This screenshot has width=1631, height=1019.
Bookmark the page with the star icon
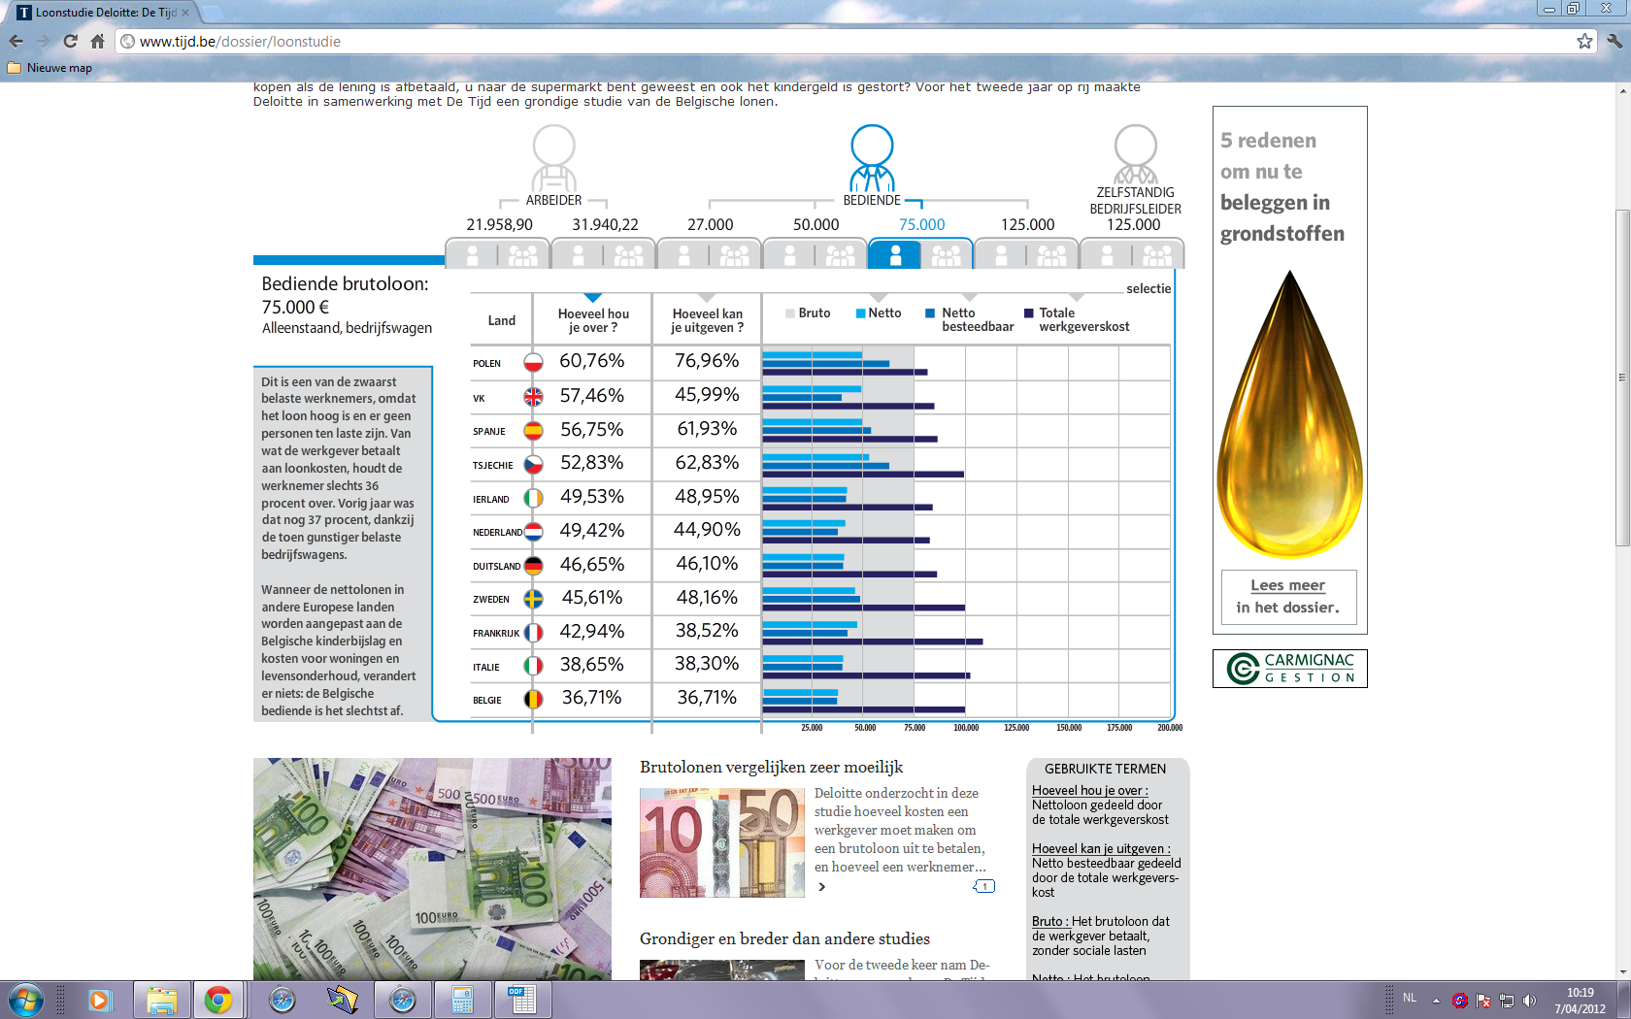point(1584,41)
